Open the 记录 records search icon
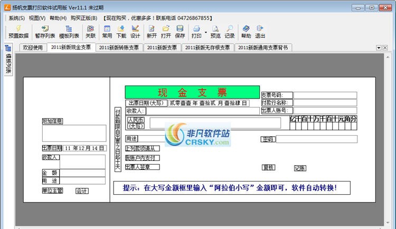This screenshot has width=396, height=229. tap(230, 28)
